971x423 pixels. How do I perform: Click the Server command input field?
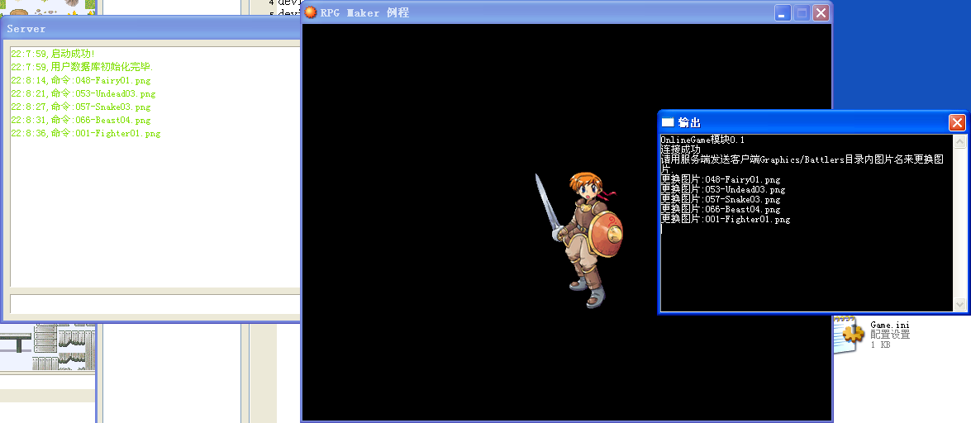155,303
